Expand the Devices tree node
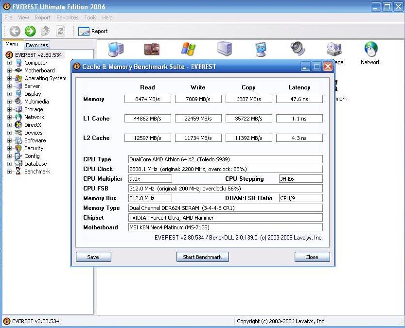The width and height of the screenshot is (405, 328). (x=9, y=133)
